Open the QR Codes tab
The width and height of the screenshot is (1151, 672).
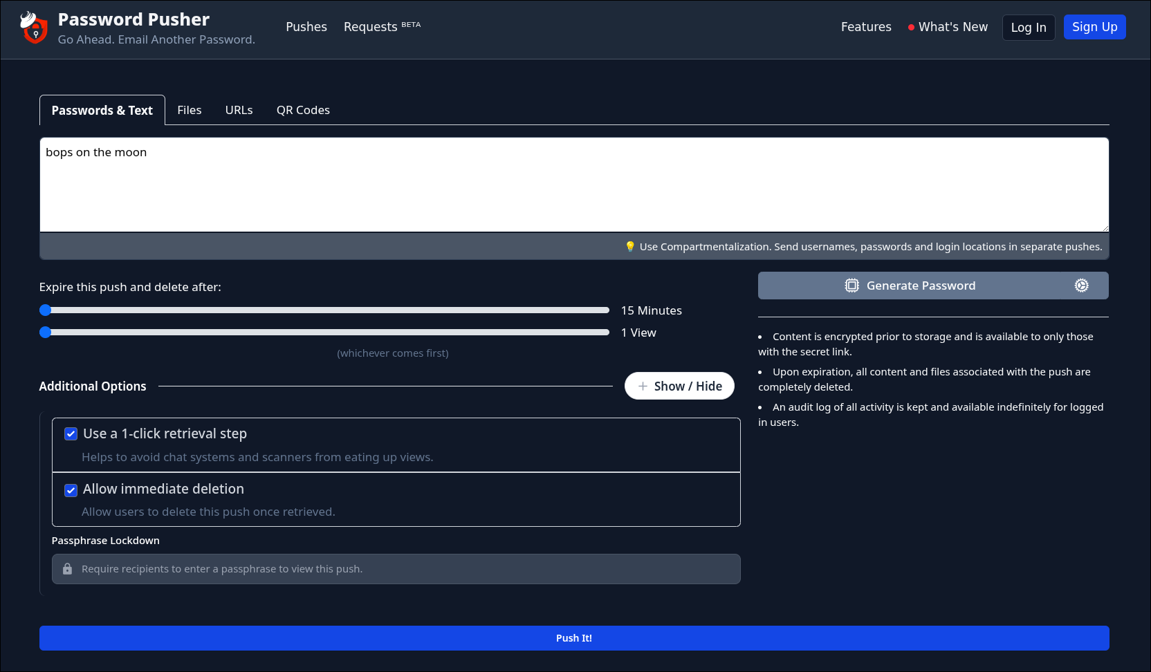click(303, 109)
